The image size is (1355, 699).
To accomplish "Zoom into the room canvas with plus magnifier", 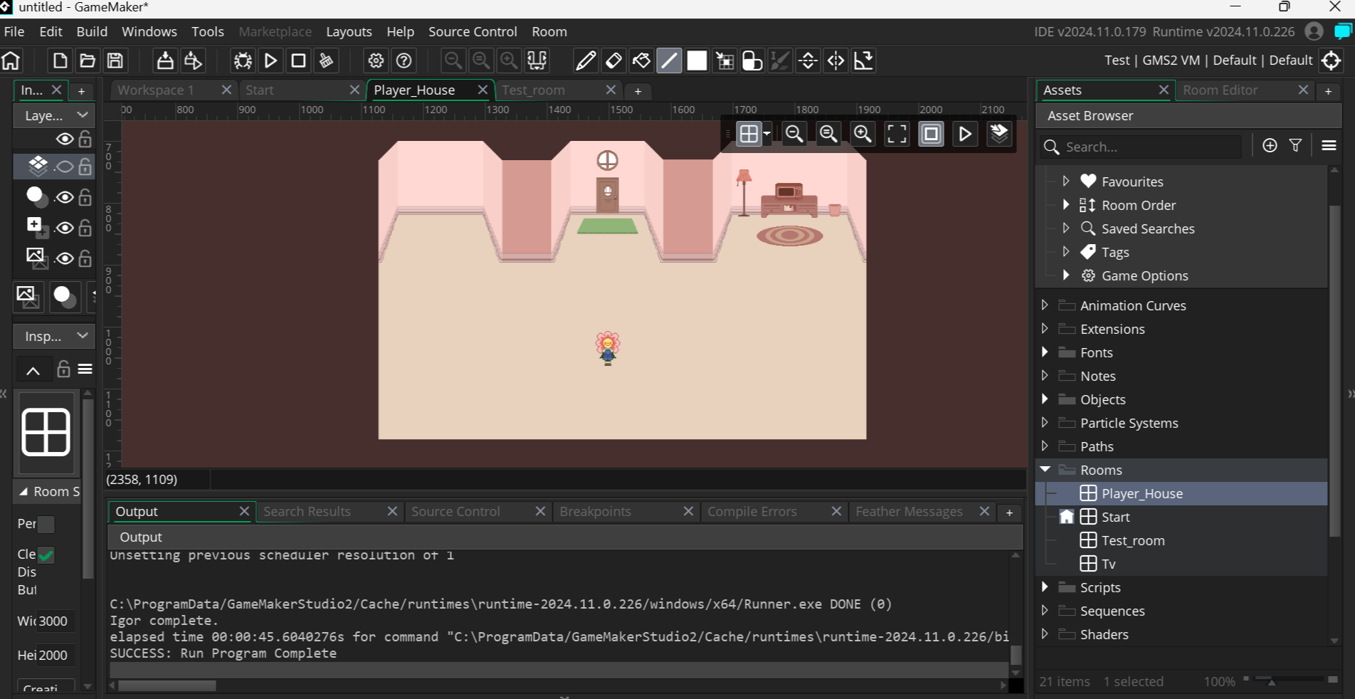I will point(863,134).
